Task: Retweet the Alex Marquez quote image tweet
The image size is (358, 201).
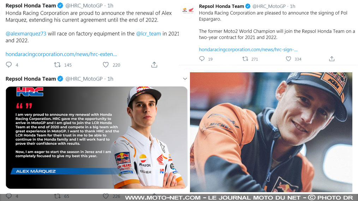Action: tap(57, 196)
